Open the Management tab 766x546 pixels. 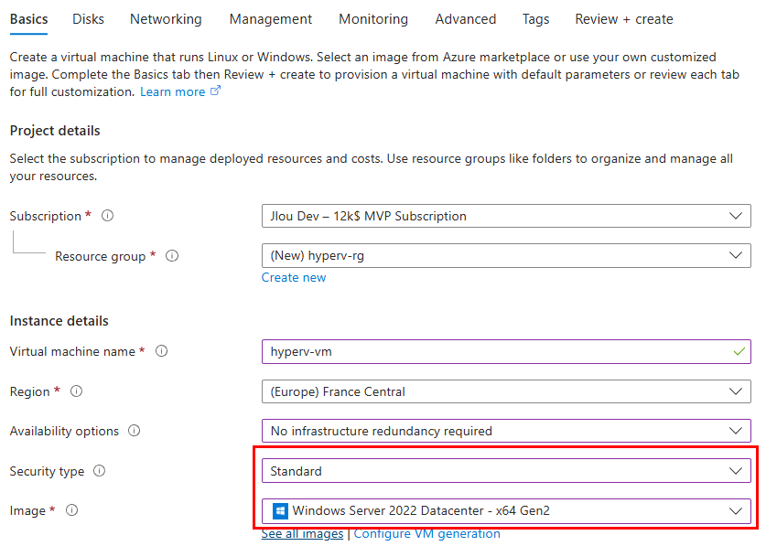(271, 19)
